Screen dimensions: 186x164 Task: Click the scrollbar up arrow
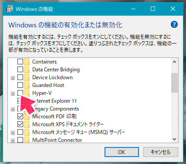click(174, 62)
